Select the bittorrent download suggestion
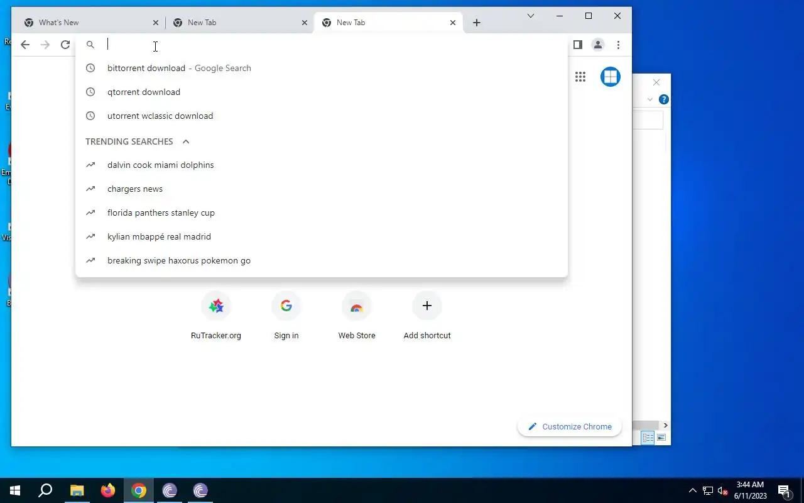 (x=322, y=68)
